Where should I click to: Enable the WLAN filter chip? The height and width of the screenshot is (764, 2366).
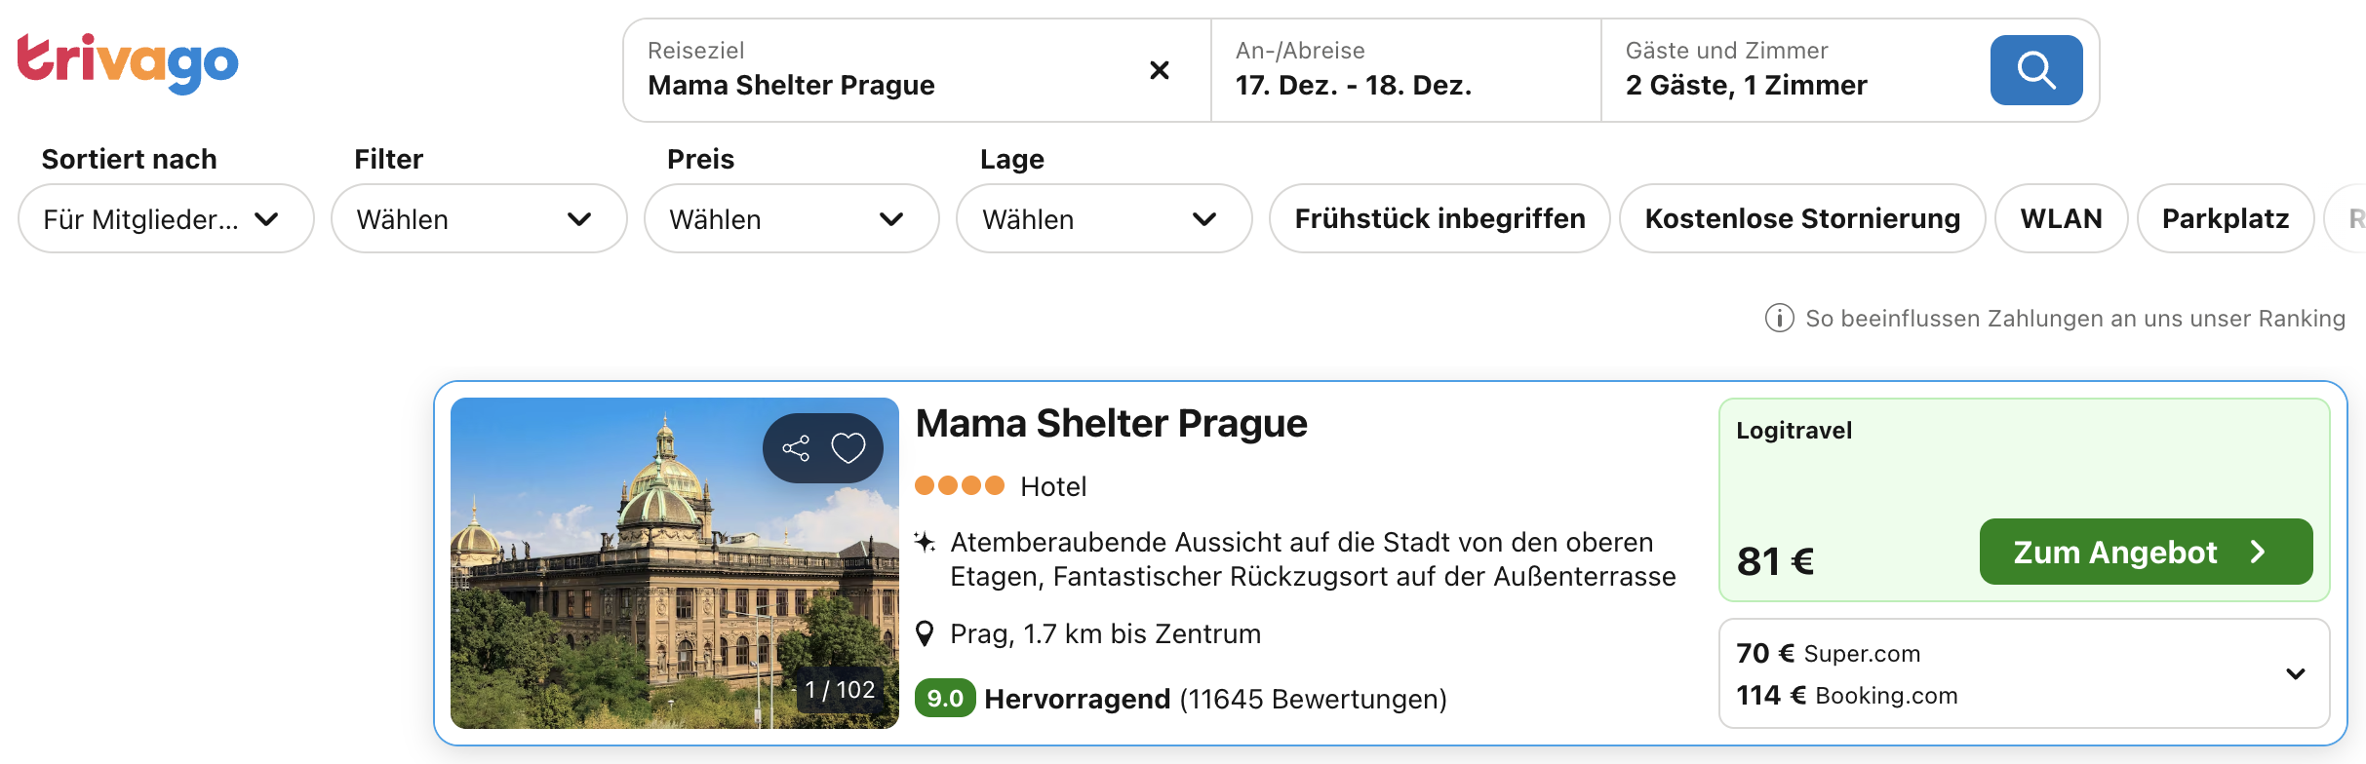click(2060, 219)
